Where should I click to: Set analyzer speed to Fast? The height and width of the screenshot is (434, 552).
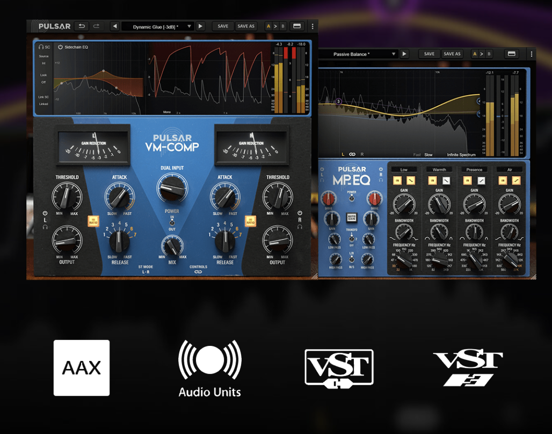pos(417,155)
